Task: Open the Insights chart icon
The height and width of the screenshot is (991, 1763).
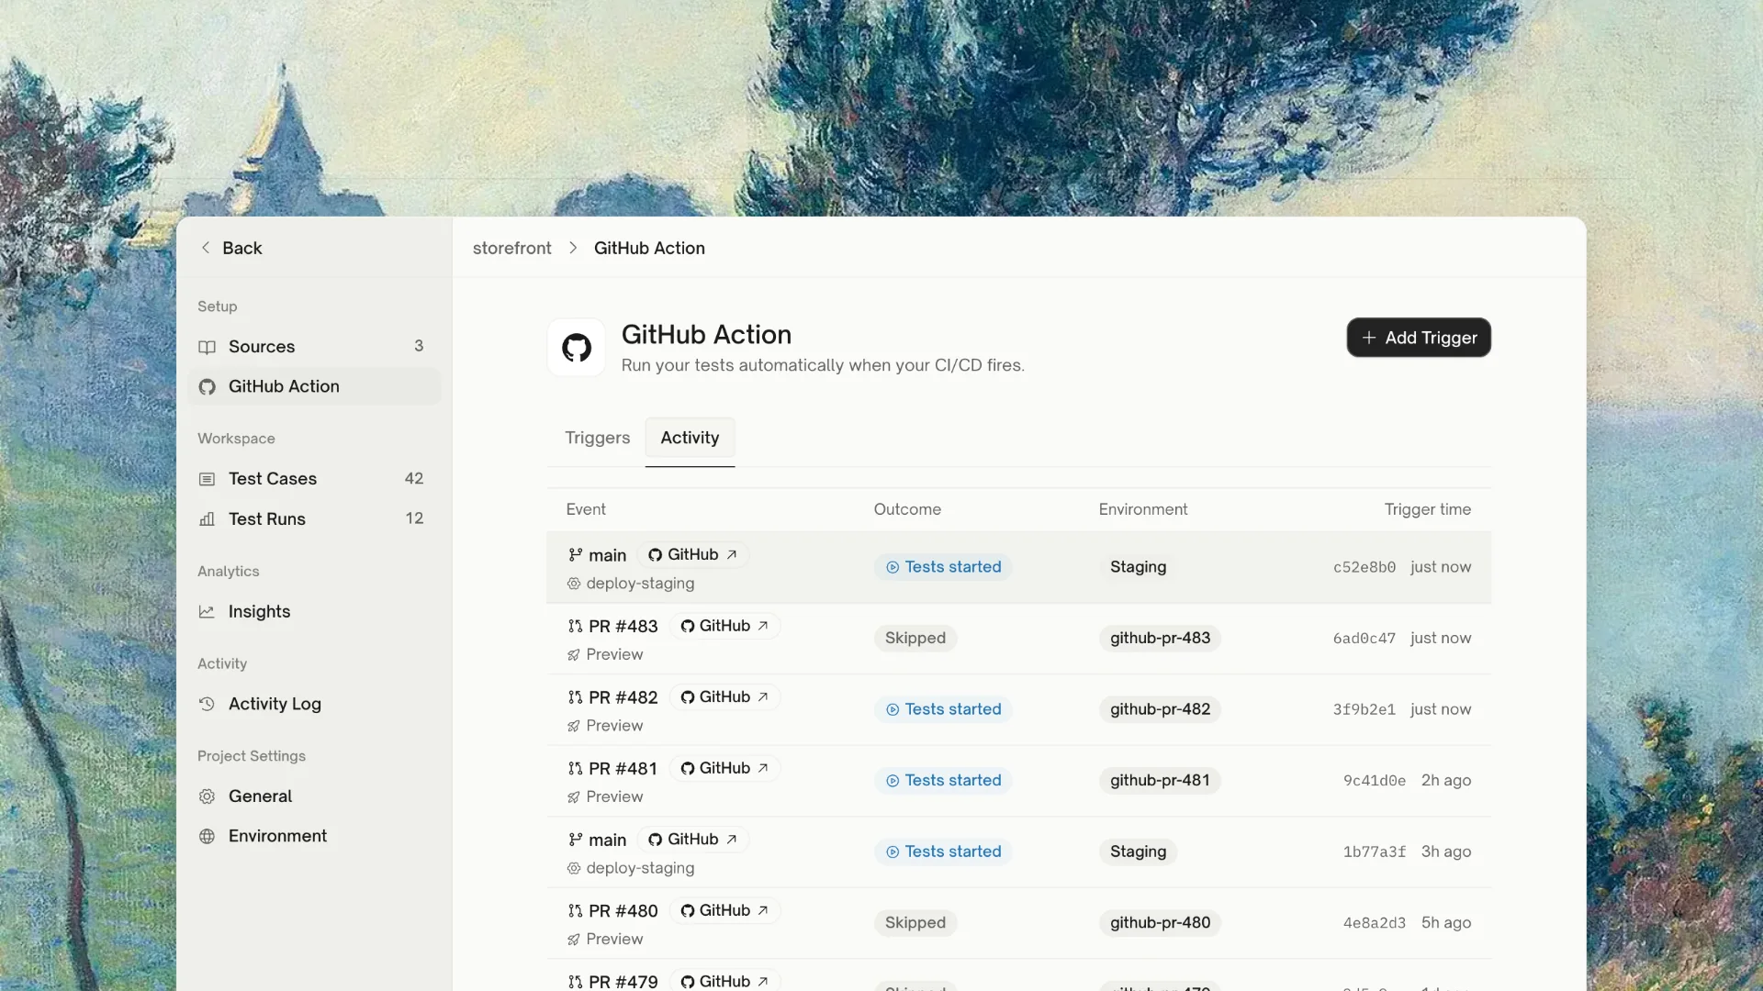Action: pyautogui.click(x=208, y=612)
